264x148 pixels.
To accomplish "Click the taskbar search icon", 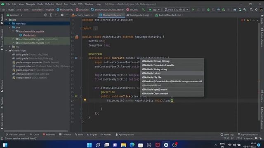I will pos(98,145).
